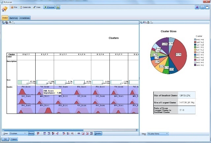
Task: Click the help question mark icon
Action: coord(197,7)
